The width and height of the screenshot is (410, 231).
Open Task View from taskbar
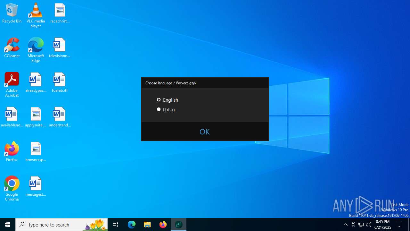(115, 225)
